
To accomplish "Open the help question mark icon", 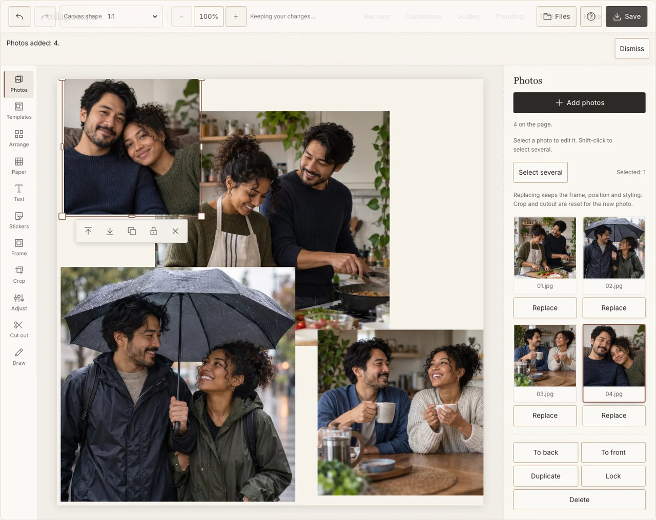I will coord(591,16).
